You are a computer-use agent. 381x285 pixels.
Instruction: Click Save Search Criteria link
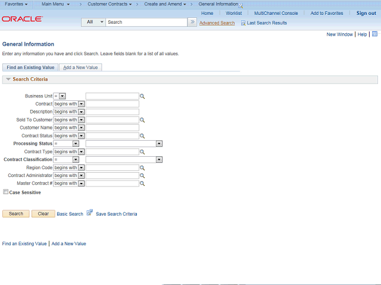[117, 214]
